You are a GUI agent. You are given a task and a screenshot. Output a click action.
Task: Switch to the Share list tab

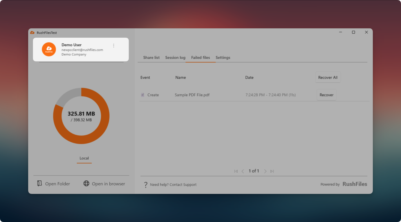(151, 58)
